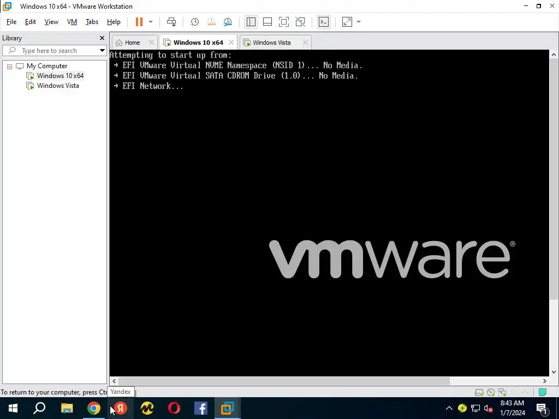Toggle the console view button
The image size is (559, 419).
tap(324, 22)
